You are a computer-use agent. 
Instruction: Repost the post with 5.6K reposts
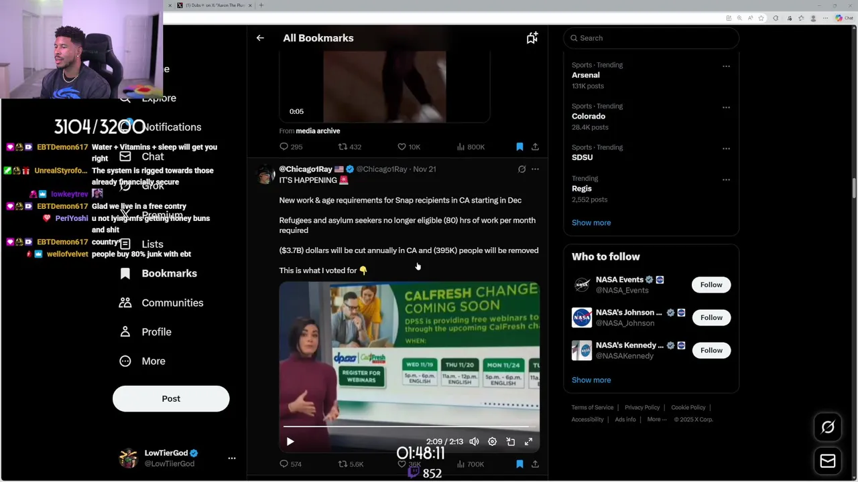tap(351, 464)
